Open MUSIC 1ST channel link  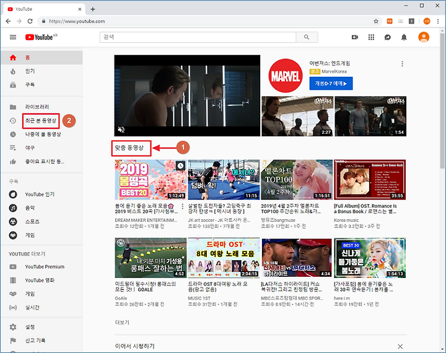coord(199,298)
